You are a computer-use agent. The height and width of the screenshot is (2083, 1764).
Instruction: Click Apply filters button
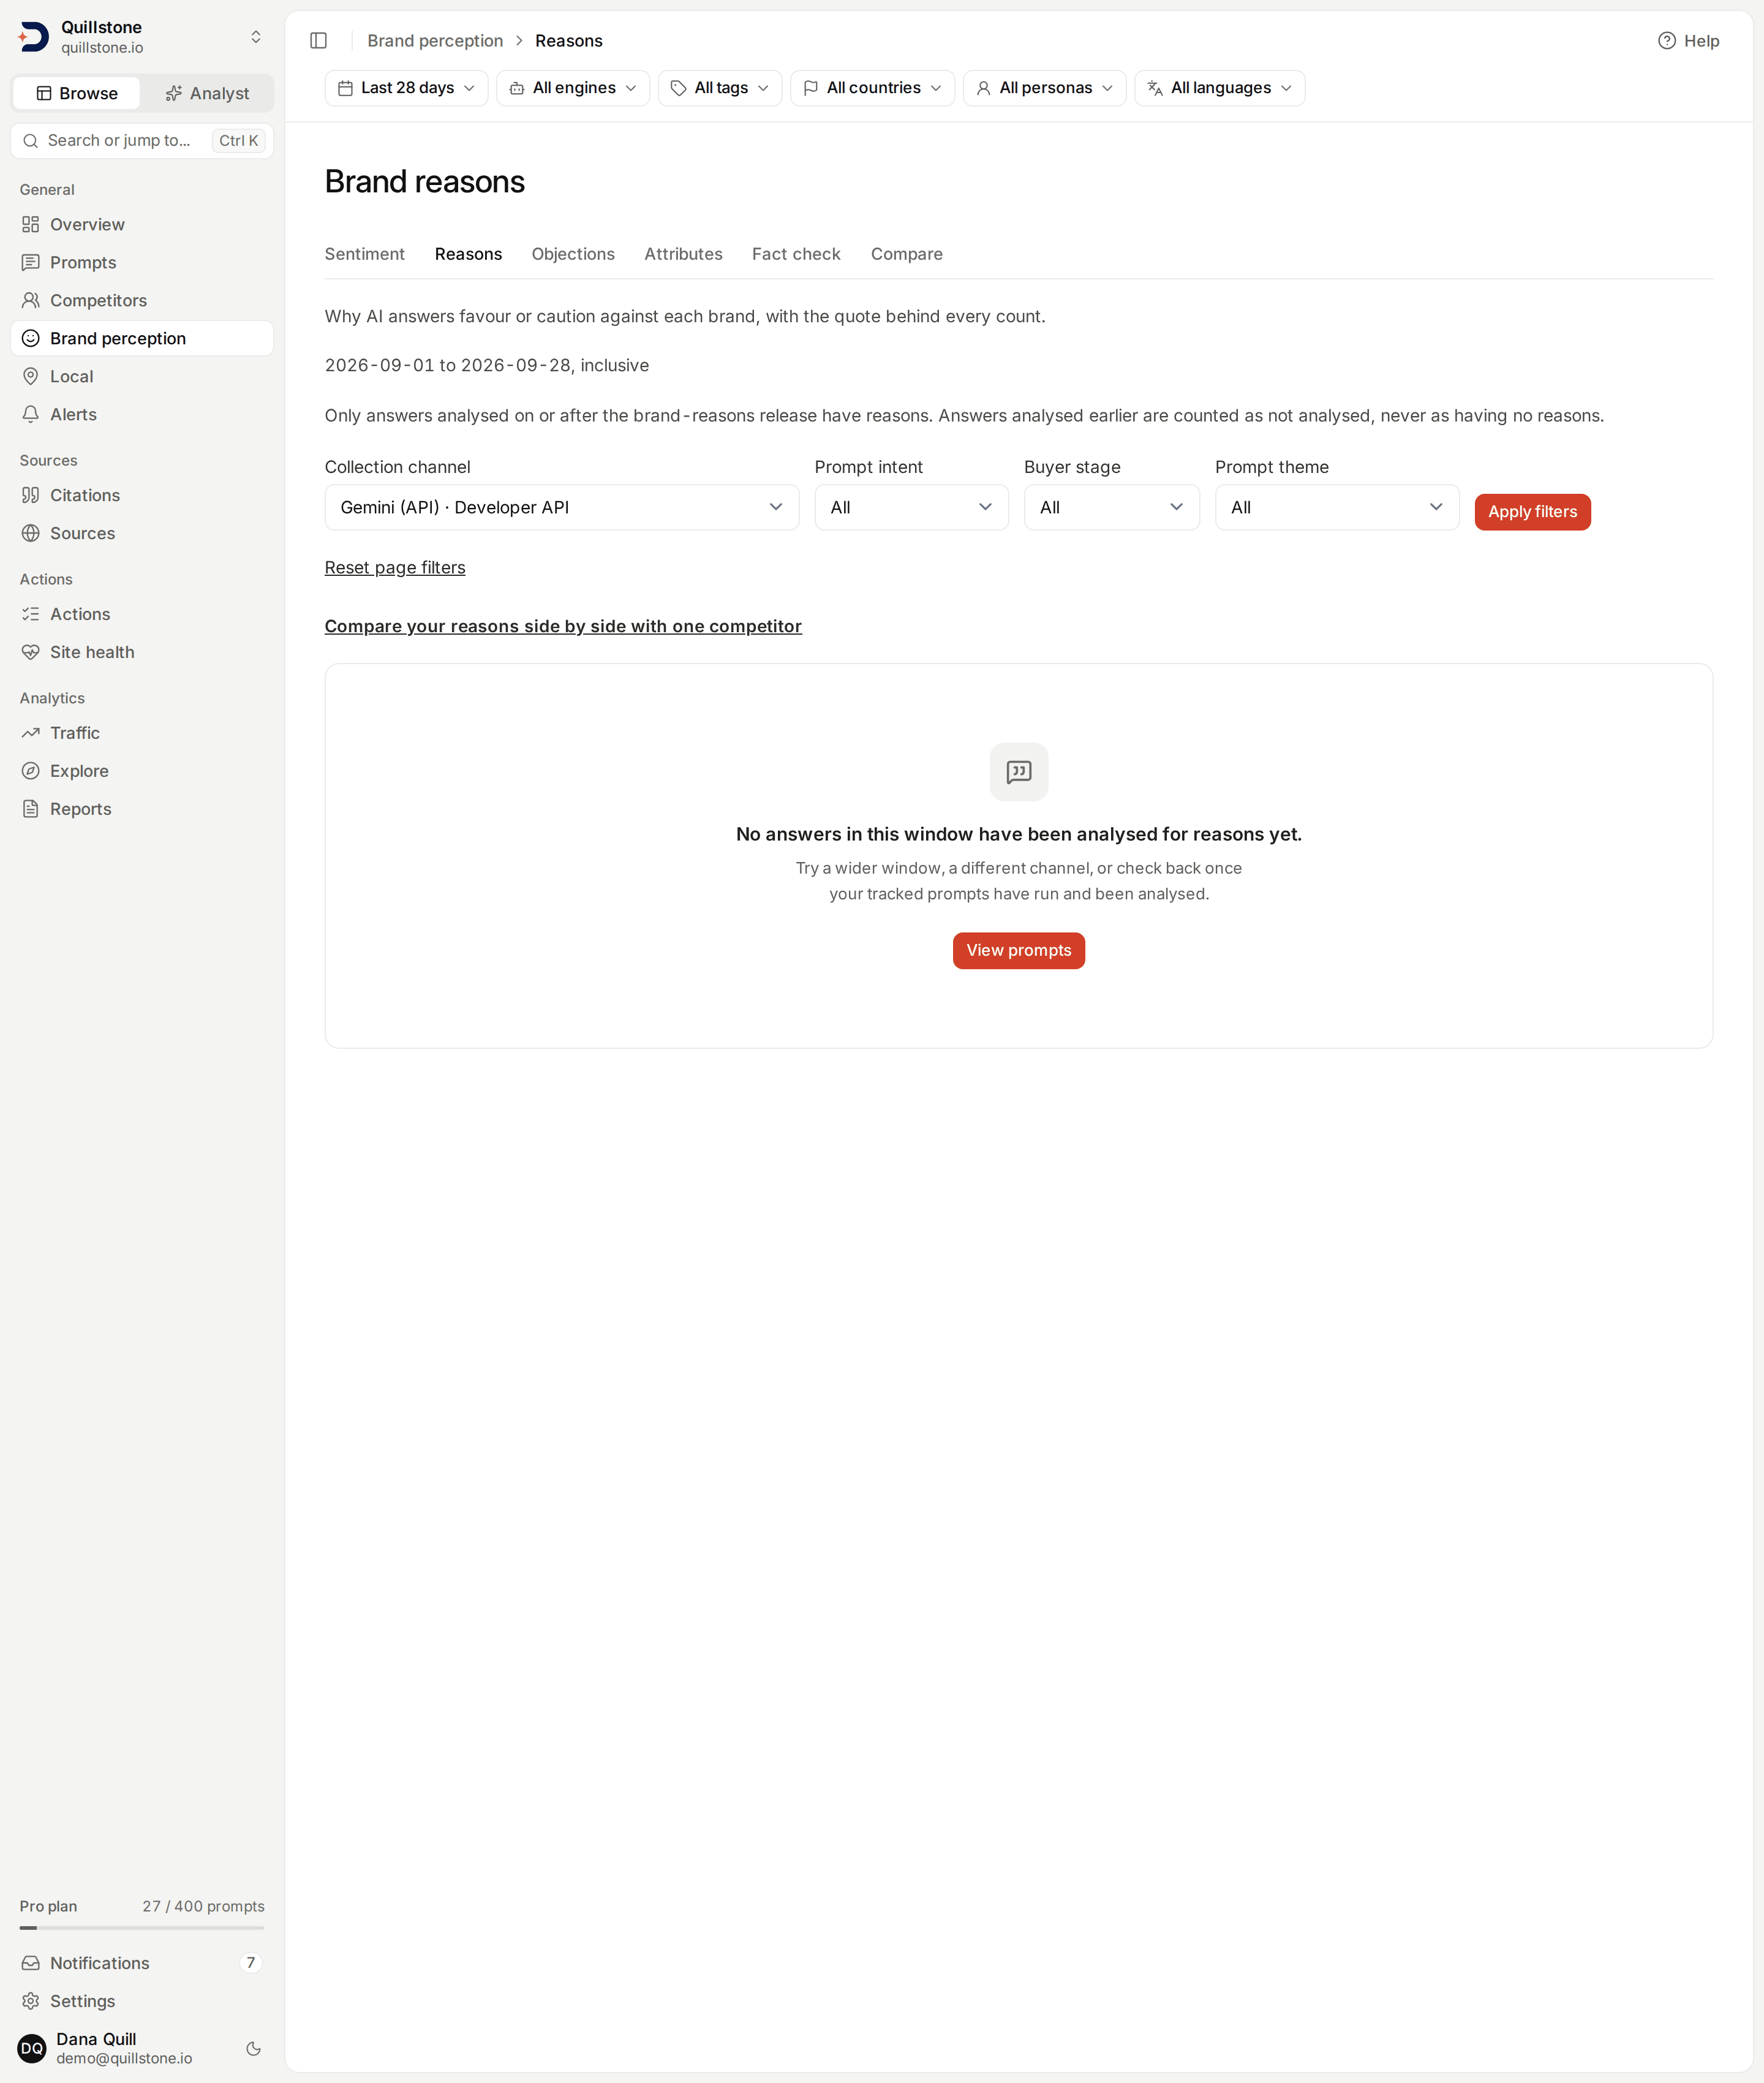click(1532, 512)
